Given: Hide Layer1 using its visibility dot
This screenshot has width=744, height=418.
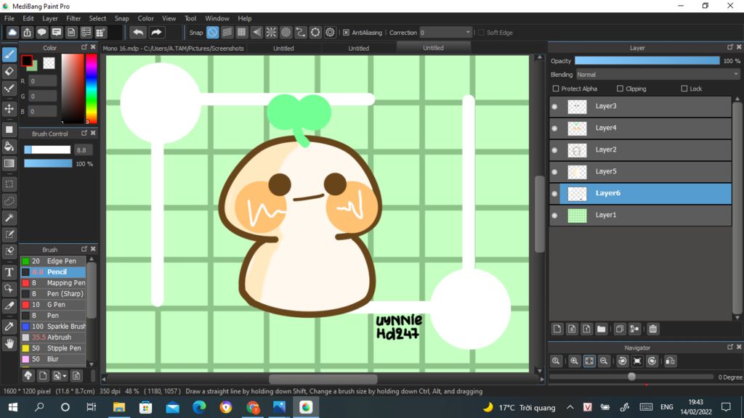Looking at the screenshot, I should (x=554, y=216).
